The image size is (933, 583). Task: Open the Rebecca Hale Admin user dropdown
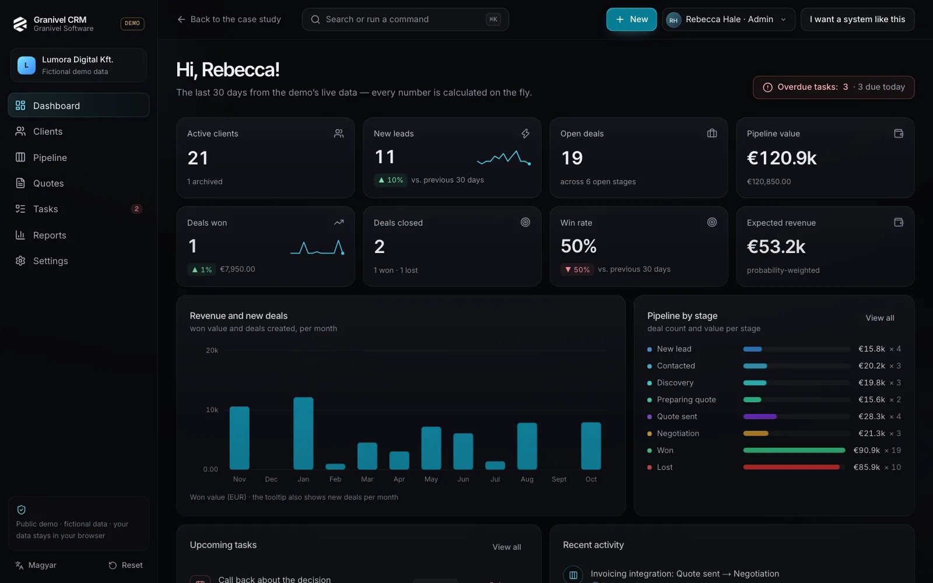pyautogui.click(x=728, y=19)
